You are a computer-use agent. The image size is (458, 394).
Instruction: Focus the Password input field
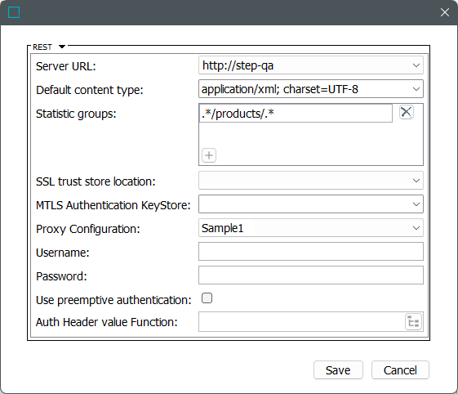pyautogui.click(x=311, y=275)
